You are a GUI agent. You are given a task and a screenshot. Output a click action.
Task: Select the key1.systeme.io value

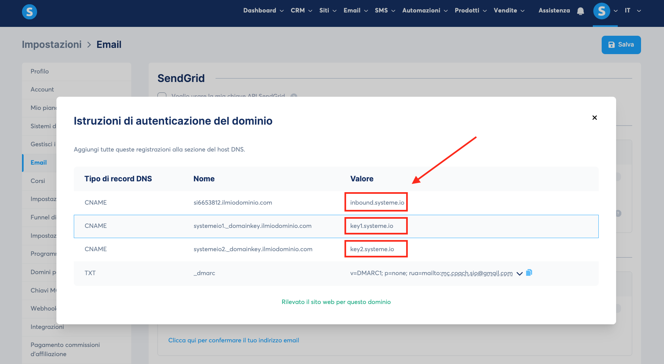372,226
